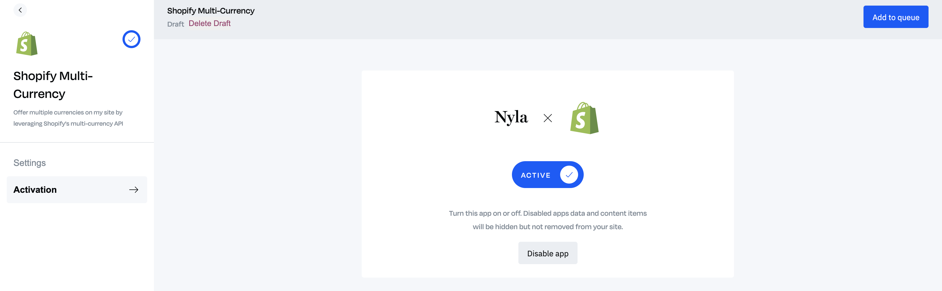942x291 pixels.
Task: Click the Shopify Multi-Currency header title
Action: point(211,11)
